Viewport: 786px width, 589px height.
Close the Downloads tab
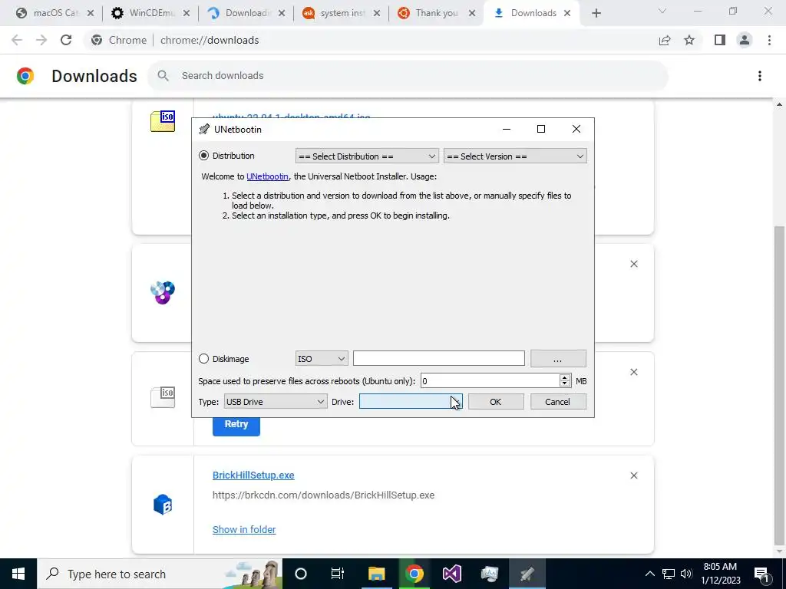pyautogui.click(x=567, y=14)
